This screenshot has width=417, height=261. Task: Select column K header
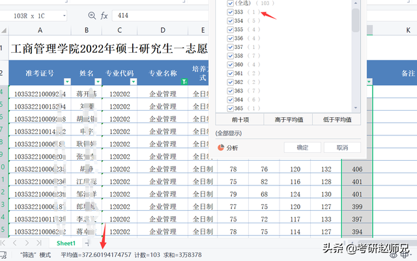409,31
